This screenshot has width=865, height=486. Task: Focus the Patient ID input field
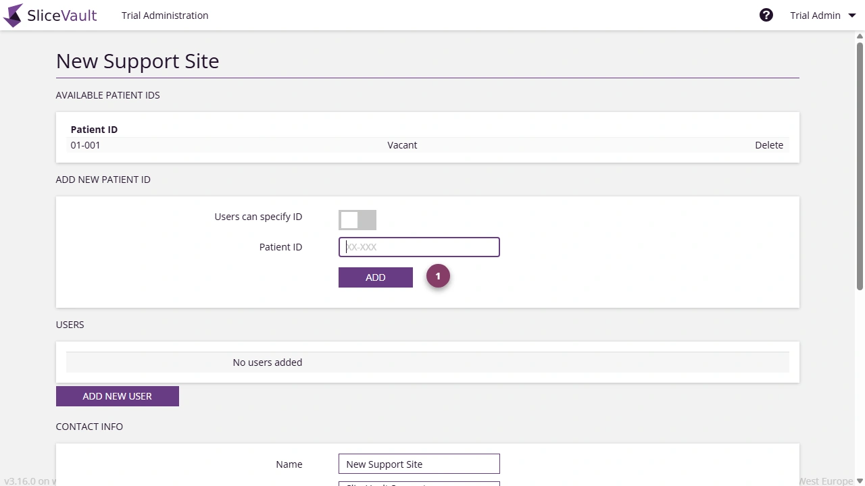419,246
